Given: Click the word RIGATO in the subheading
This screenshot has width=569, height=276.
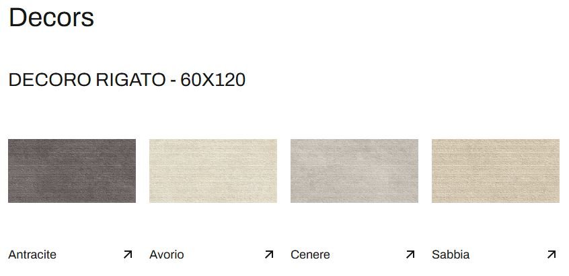Looking at the screenshot, I should tap(130, 80).
